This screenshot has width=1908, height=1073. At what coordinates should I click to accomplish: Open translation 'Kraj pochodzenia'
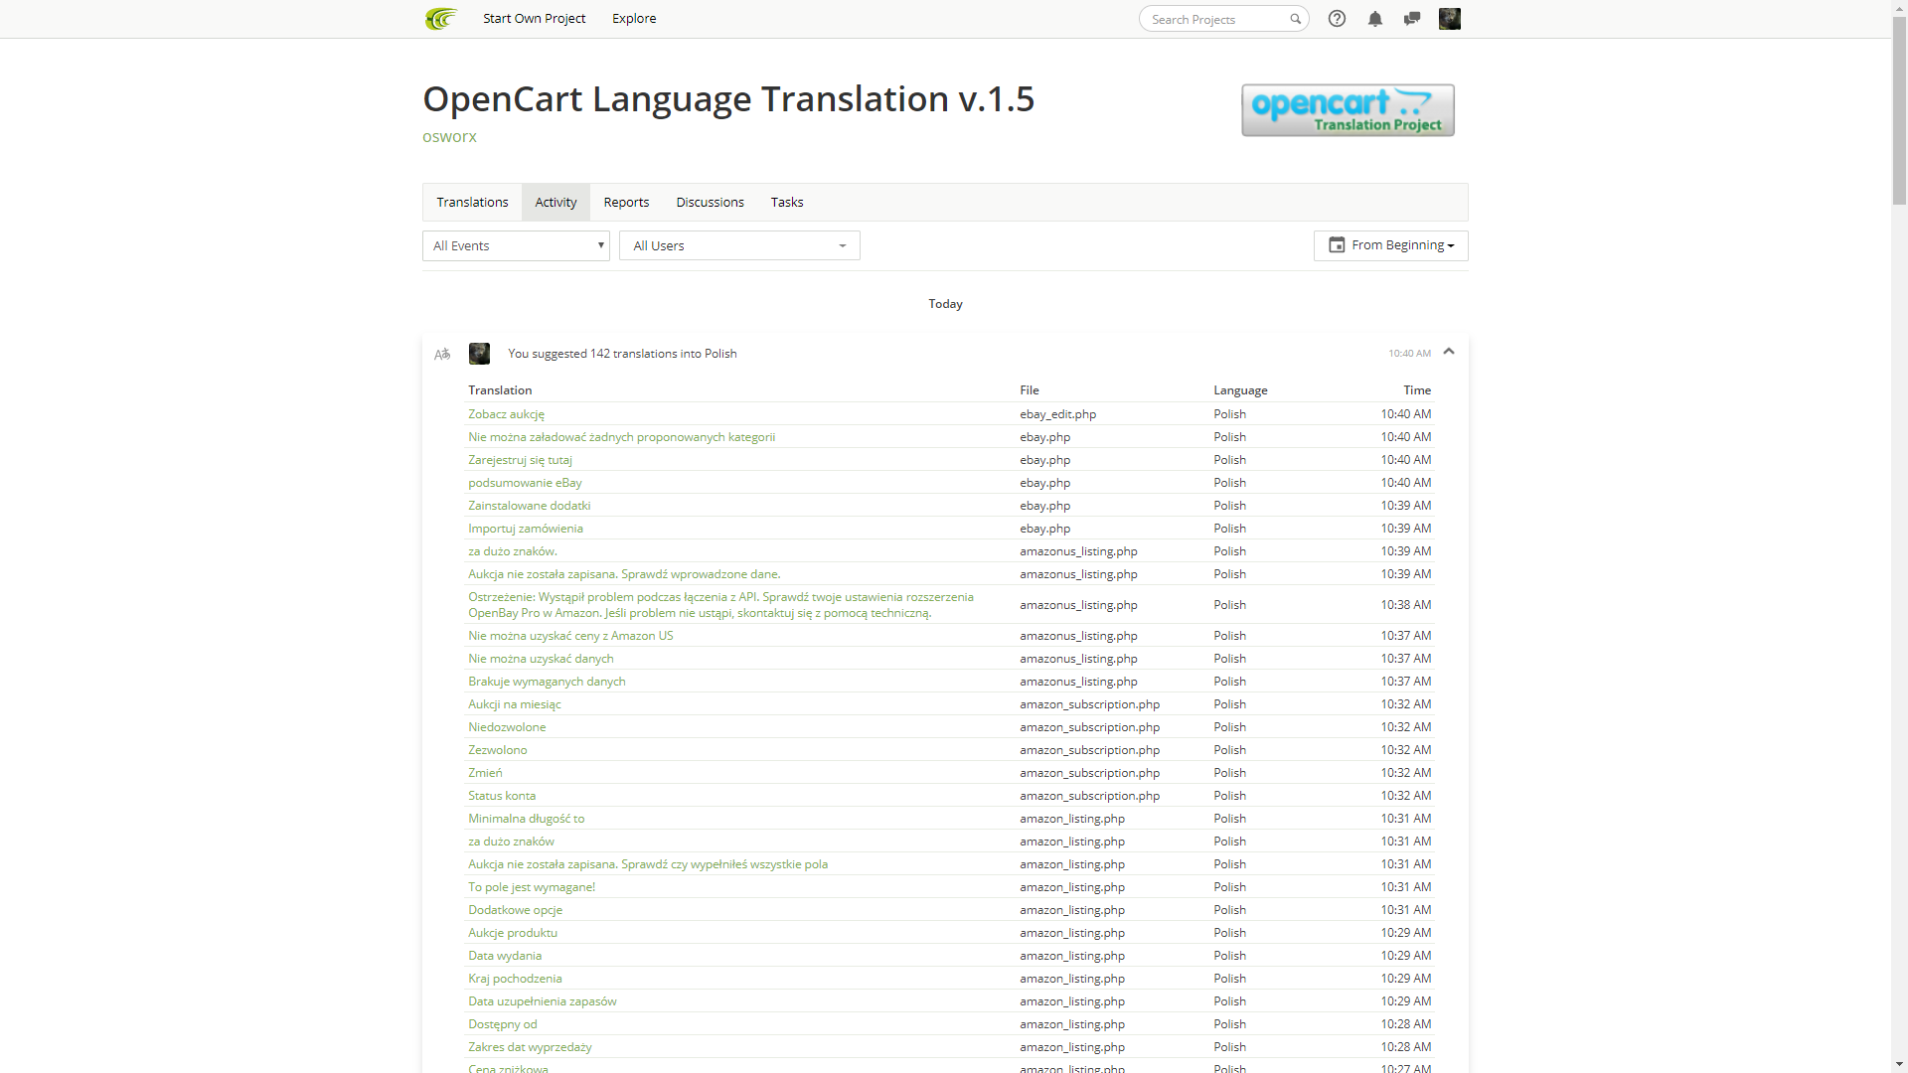tap(515, 979)
